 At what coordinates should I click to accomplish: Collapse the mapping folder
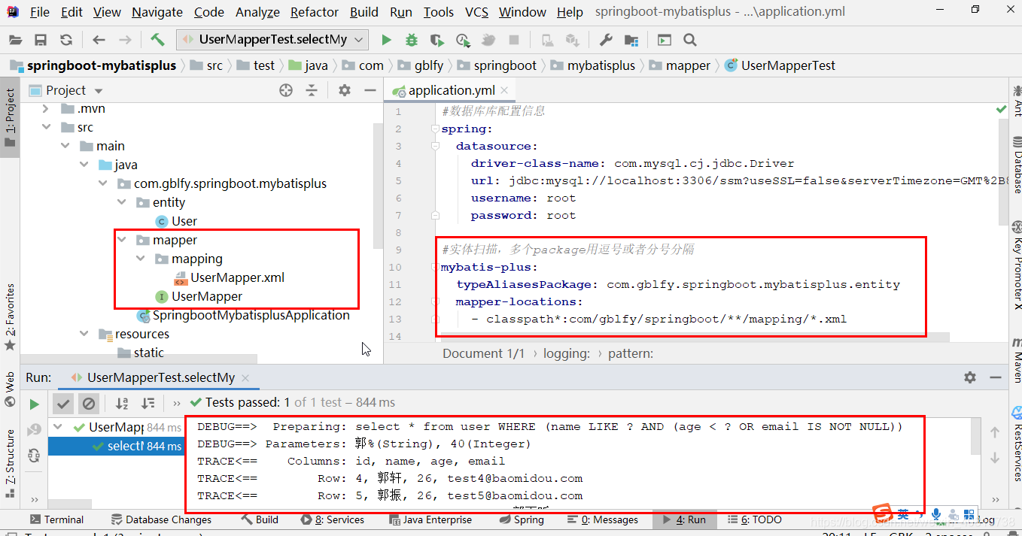coord(141,259)
